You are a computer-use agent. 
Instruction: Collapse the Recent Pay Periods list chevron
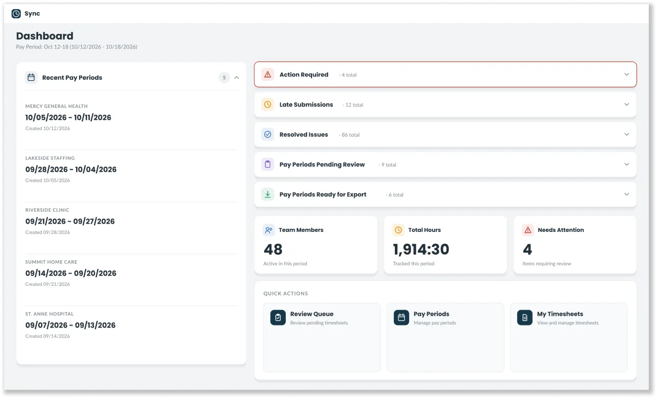(236, 78)
